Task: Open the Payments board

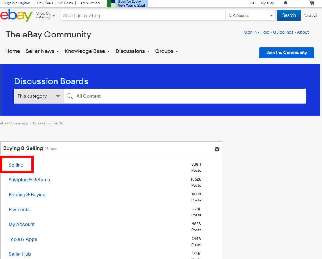Action: [19, 209]
